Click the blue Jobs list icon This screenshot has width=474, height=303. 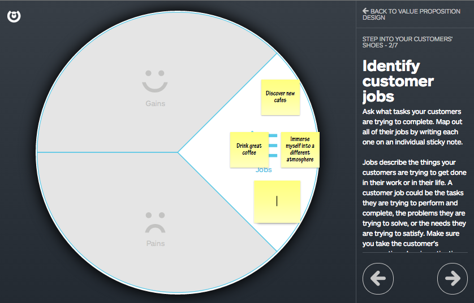[273, 146]
